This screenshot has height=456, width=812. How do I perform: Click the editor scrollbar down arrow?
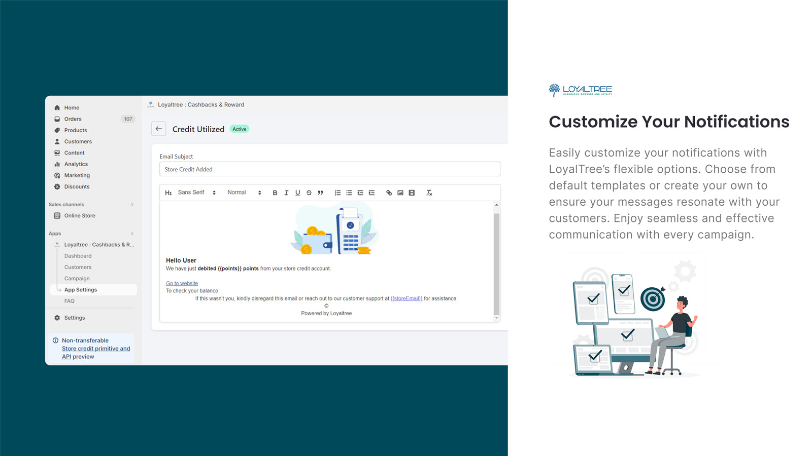(x=497, y=318)
